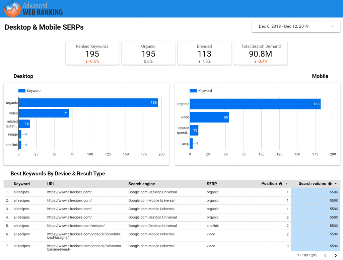Click the Mobile amp bar

(x=191, y=144)
